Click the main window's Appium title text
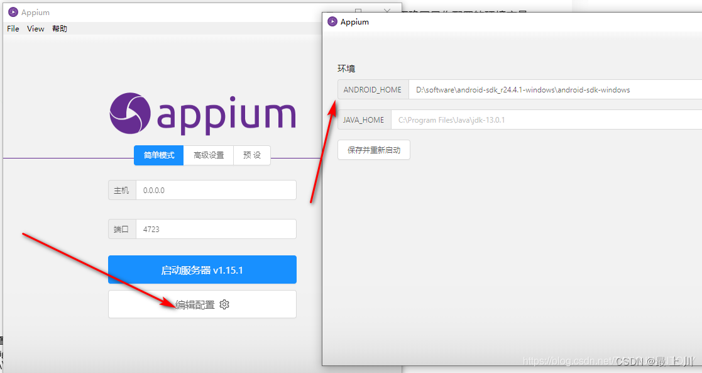Viewport: 702px width, 373px height. click(35, 13)
